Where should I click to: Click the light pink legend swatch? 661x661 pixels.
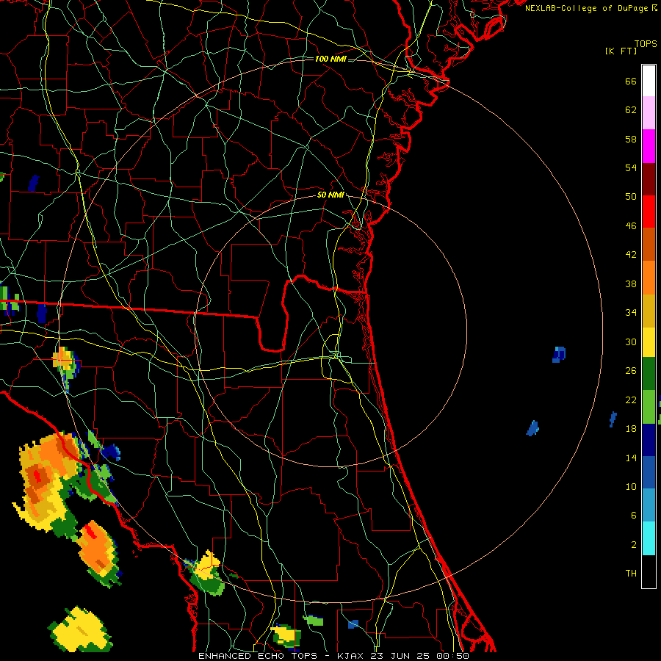(x=649, y=113)
